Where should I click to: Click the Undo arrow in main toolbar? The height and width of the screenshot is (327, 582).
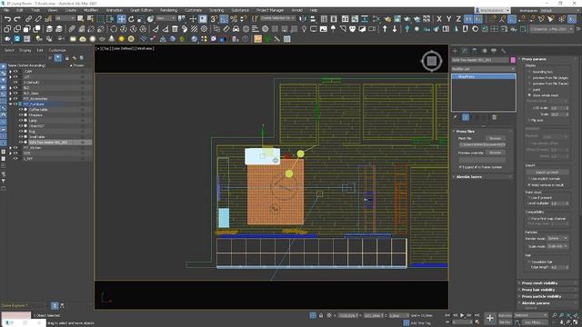point(7,18)
